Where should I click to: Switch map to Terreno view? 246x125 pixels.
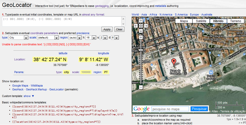(236, 21)
